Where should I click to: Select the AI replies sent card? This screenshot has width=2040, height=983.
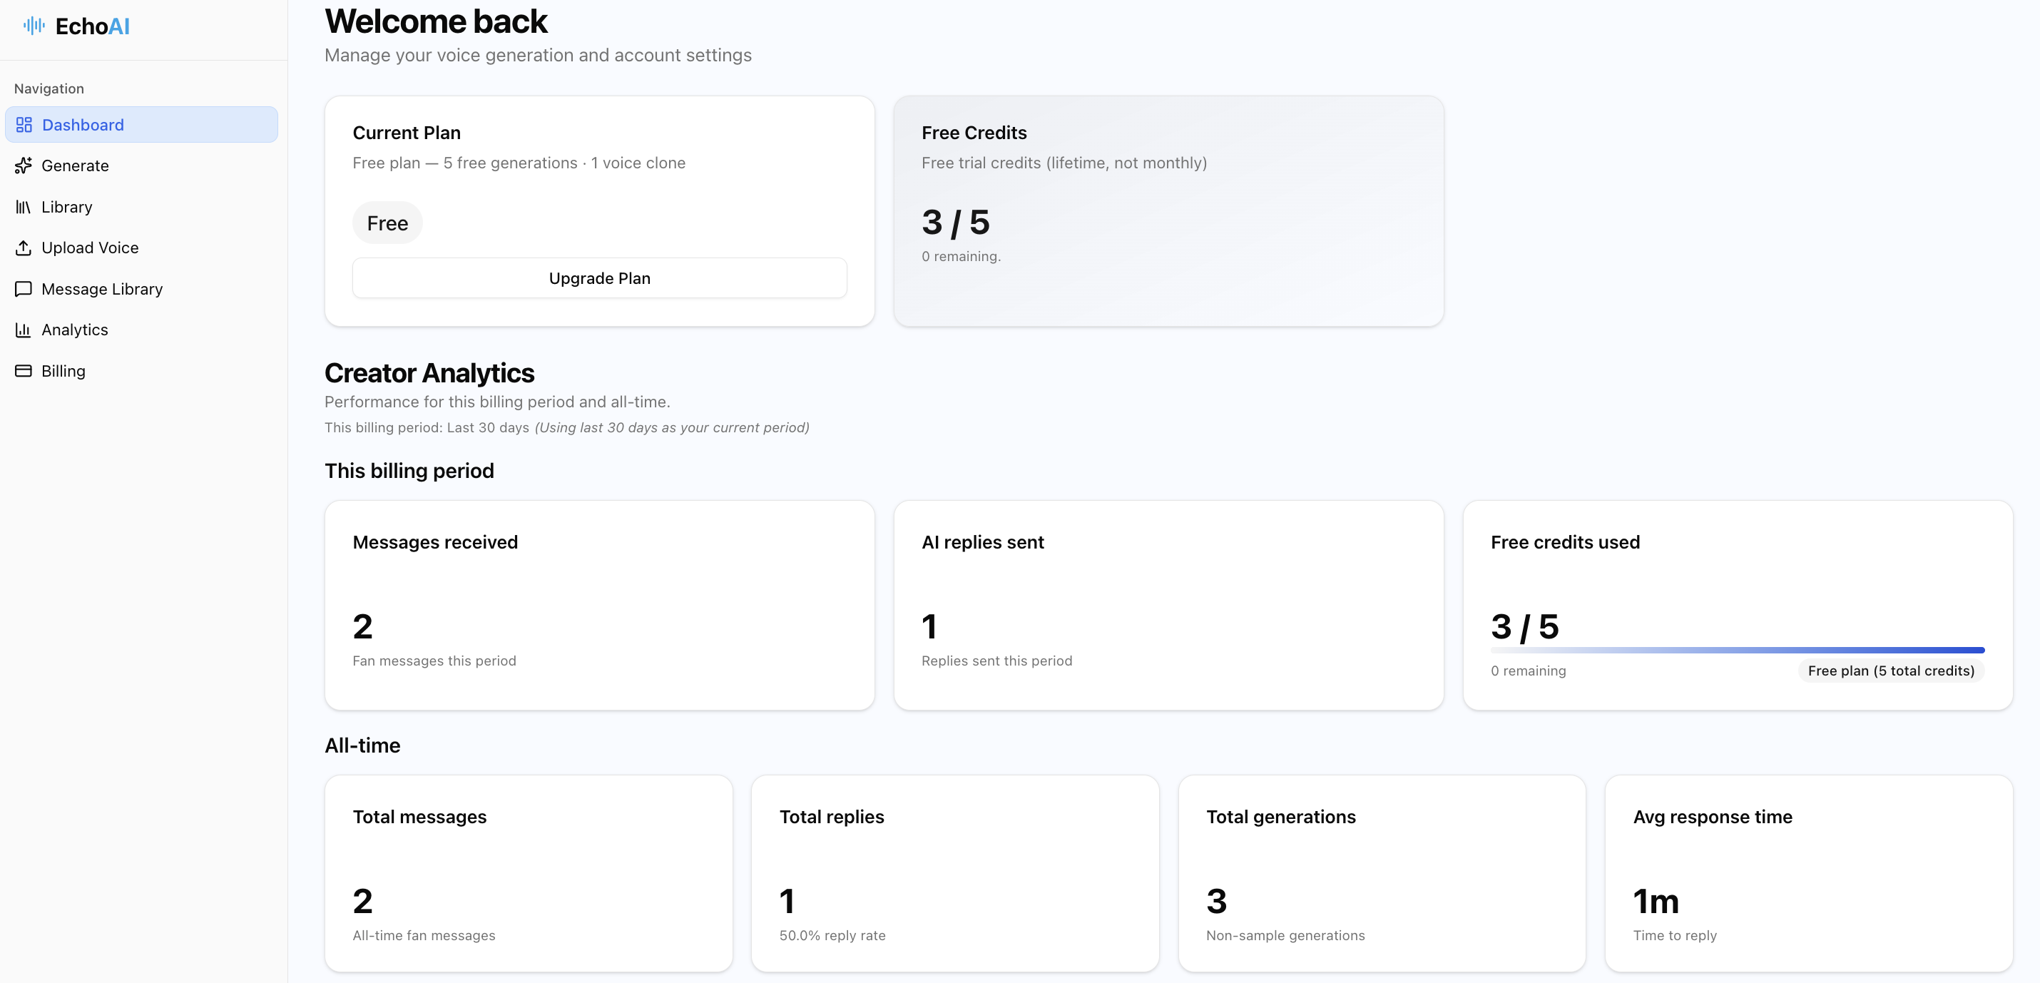[1169, 604]
